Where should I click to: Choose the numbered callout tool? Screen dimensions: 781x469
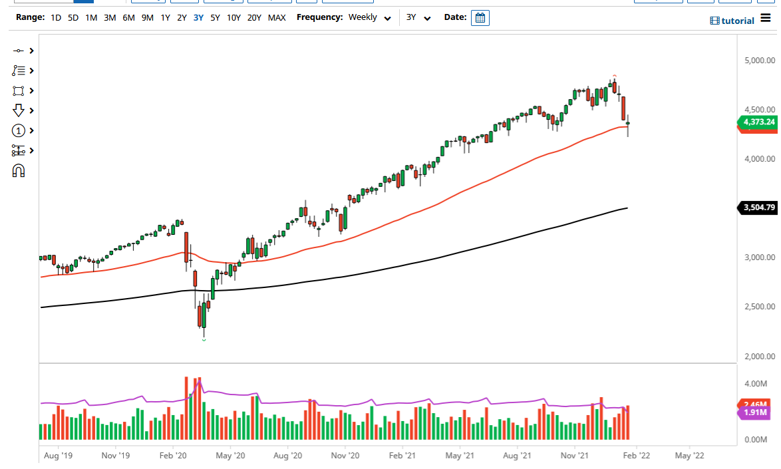click(x=18, y=130)
